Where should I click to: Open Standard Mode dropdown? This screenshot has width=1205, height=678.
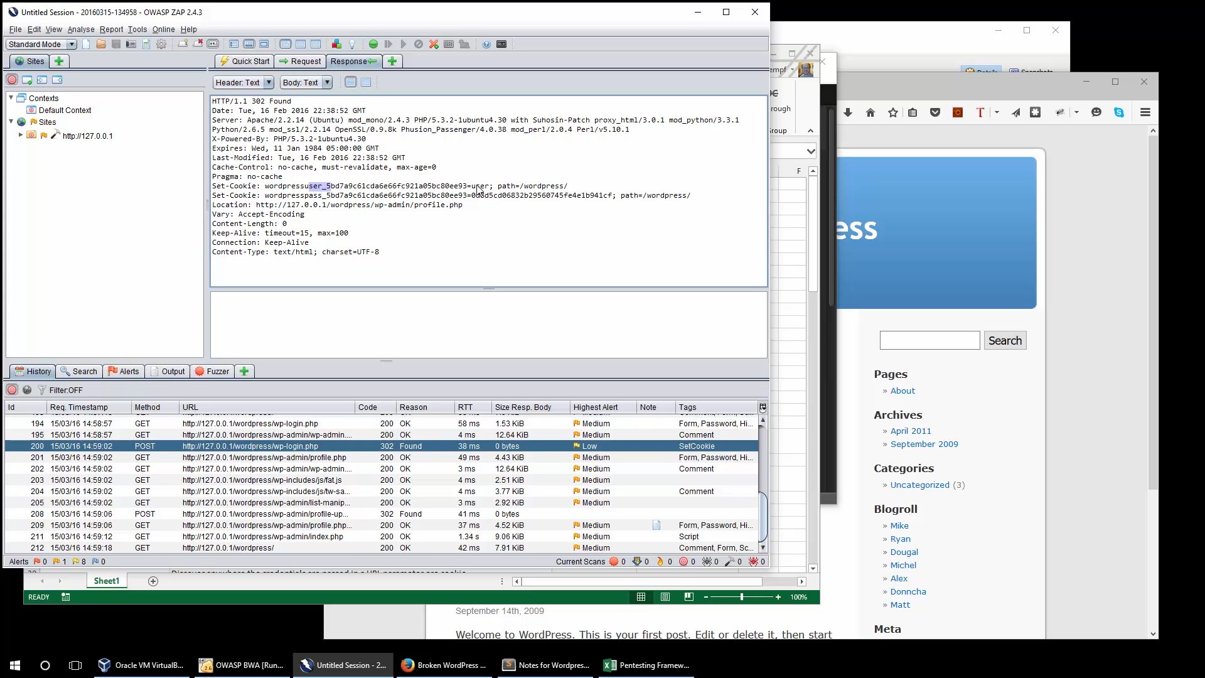[x=41, y=44]
